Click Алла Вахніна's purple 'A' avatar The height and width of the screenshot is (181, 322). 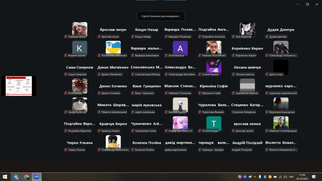(x=180, y=48)
